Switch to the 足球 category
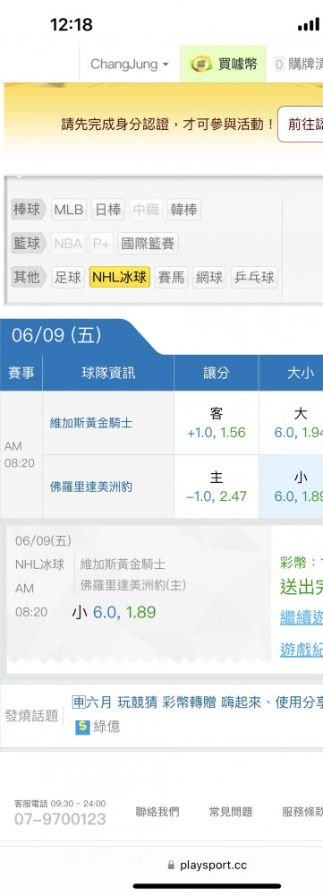Viewport: 323px width, 896px height. tap(68, 278)
